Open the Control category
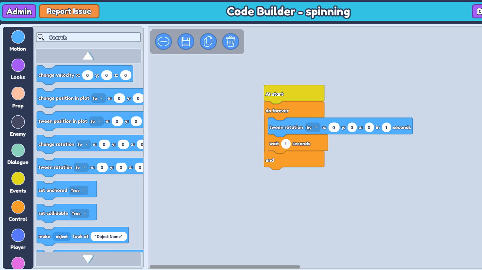The width and height of the screenshot is (482, 270). point(18,207)
